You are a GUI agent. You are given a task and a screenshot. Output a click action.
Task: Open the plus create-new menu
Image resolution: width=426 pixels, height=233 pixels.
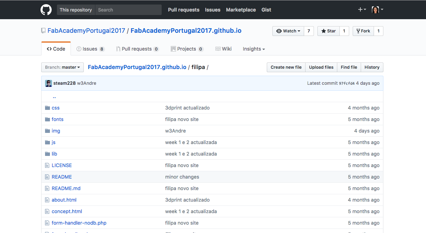(362, 10)
